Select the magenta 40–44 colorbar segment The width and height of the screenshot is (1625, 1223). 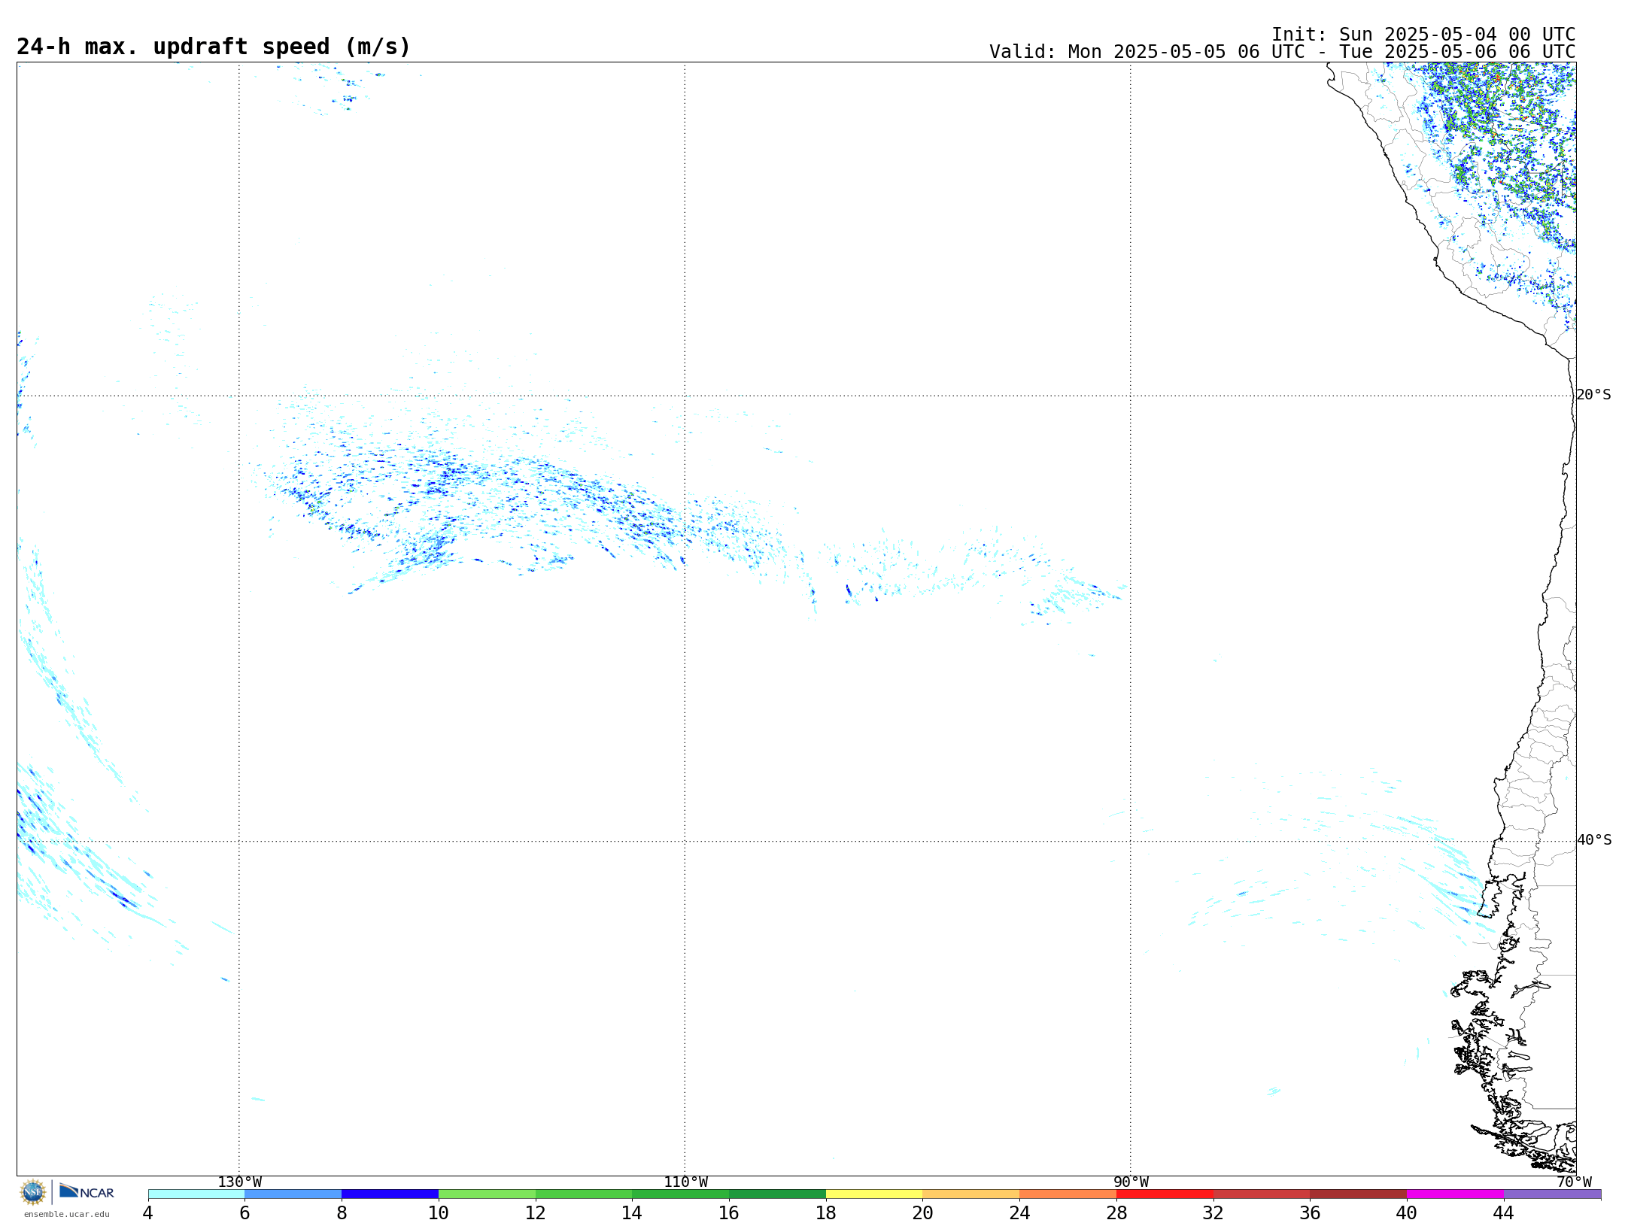coord(1455,1194)
